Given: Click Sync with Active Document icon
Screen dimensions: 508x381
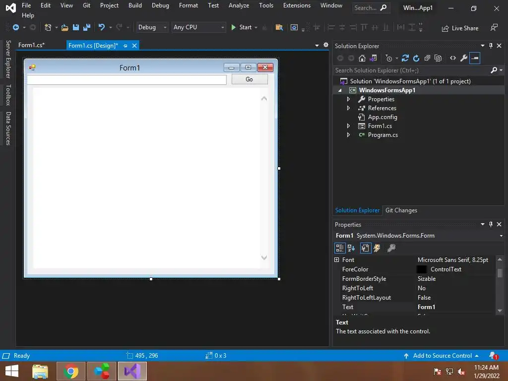Looking at the screenshot, I should (x=405, y=59).
